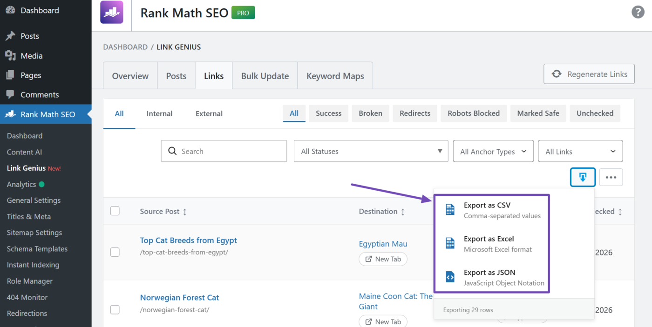The image size is (652, 327).
Task: Open the Keyword Maps tab
Action: coord(335,76)
